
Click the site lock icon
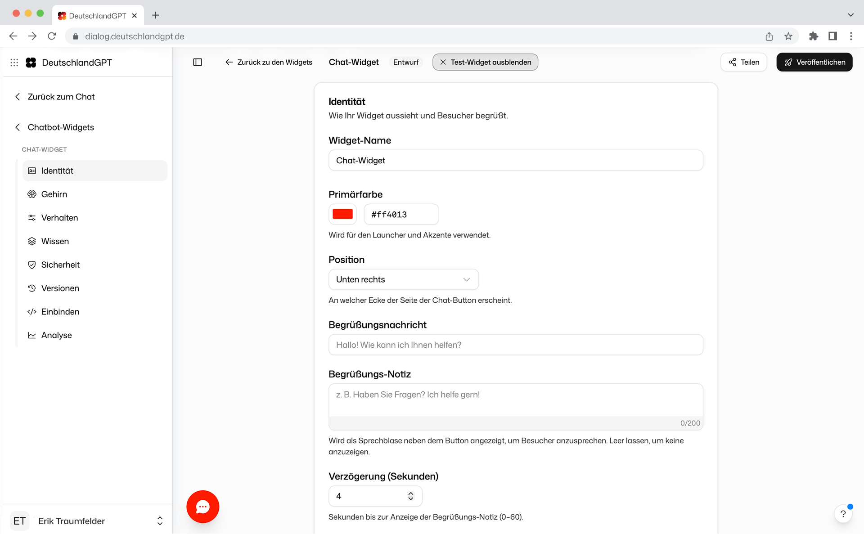point(76,36)
